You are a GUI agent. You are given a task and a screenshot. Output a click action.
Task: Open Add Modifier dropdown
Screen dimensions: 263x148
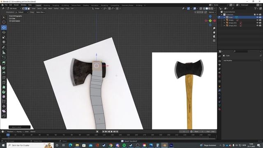pyautogui.click(x=242, y=60)
